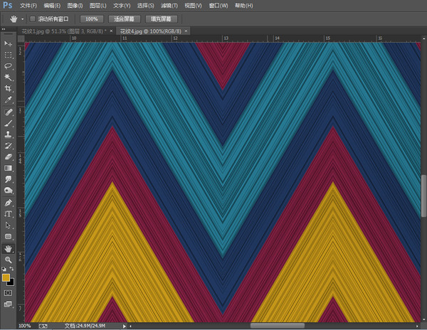
Task: Select the Hand tool in toolbox
Action: 8,248
